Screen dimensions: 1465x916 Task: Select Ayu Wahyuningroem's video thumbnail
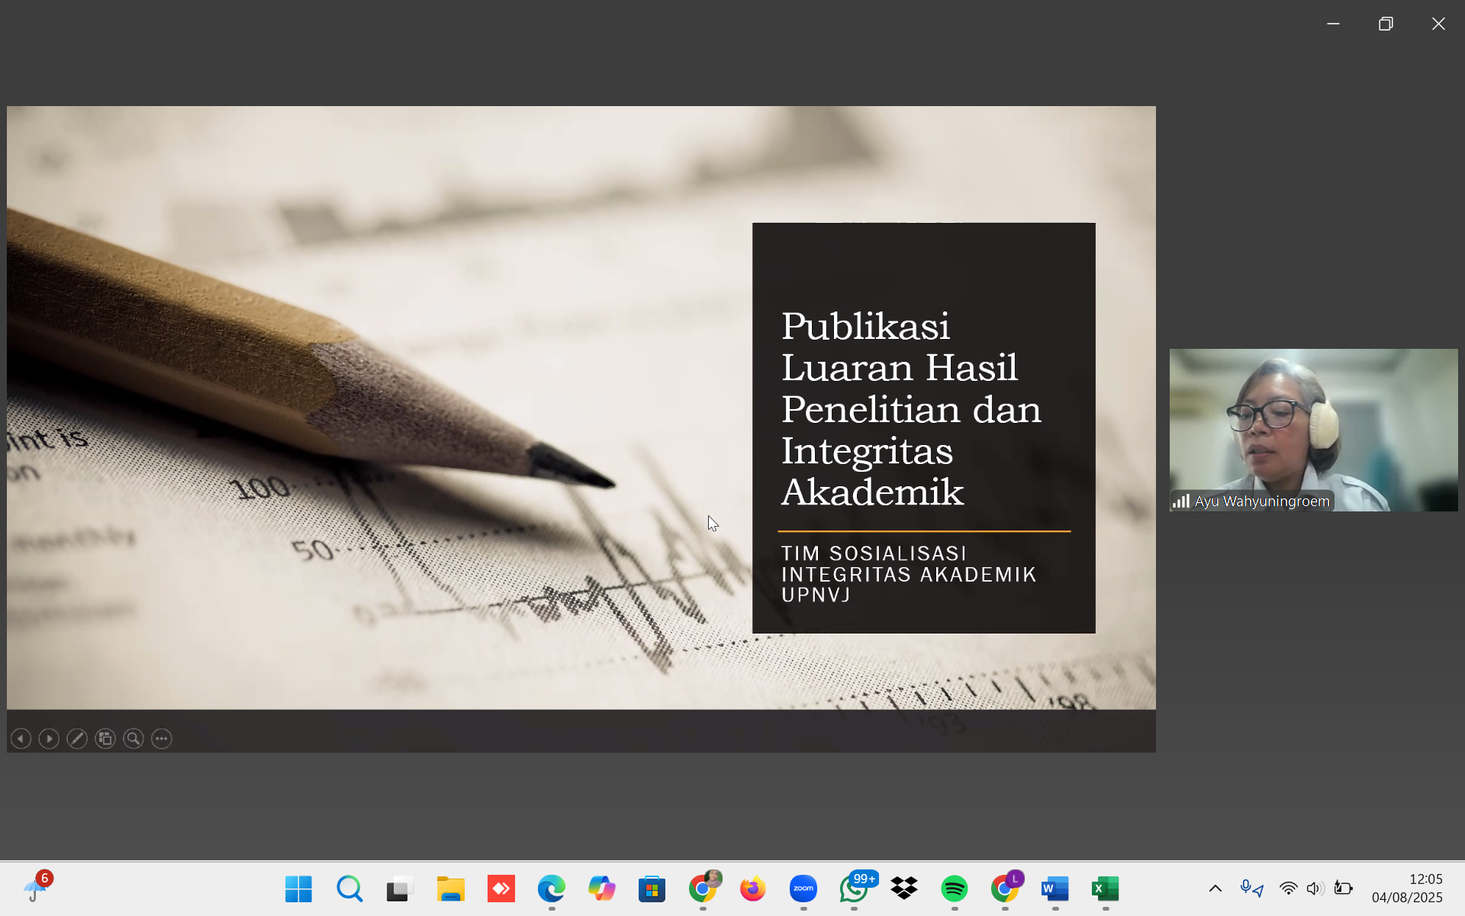click(x=1312, y=430)
